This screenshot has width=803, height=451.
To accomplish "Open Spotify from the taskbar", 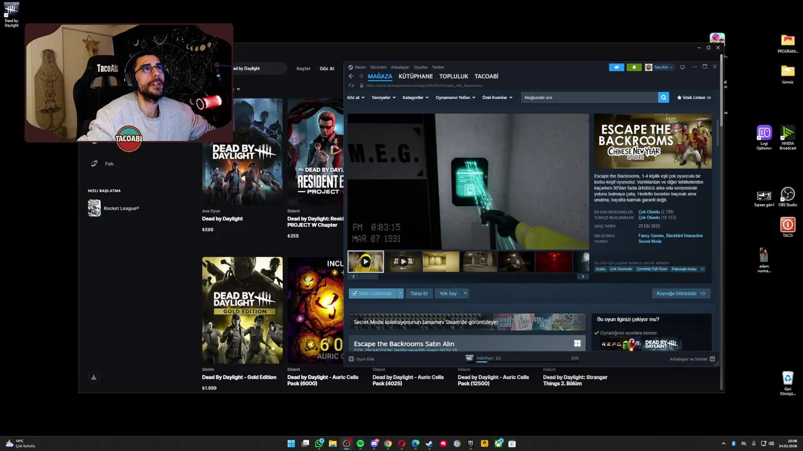I will [360, 443].
